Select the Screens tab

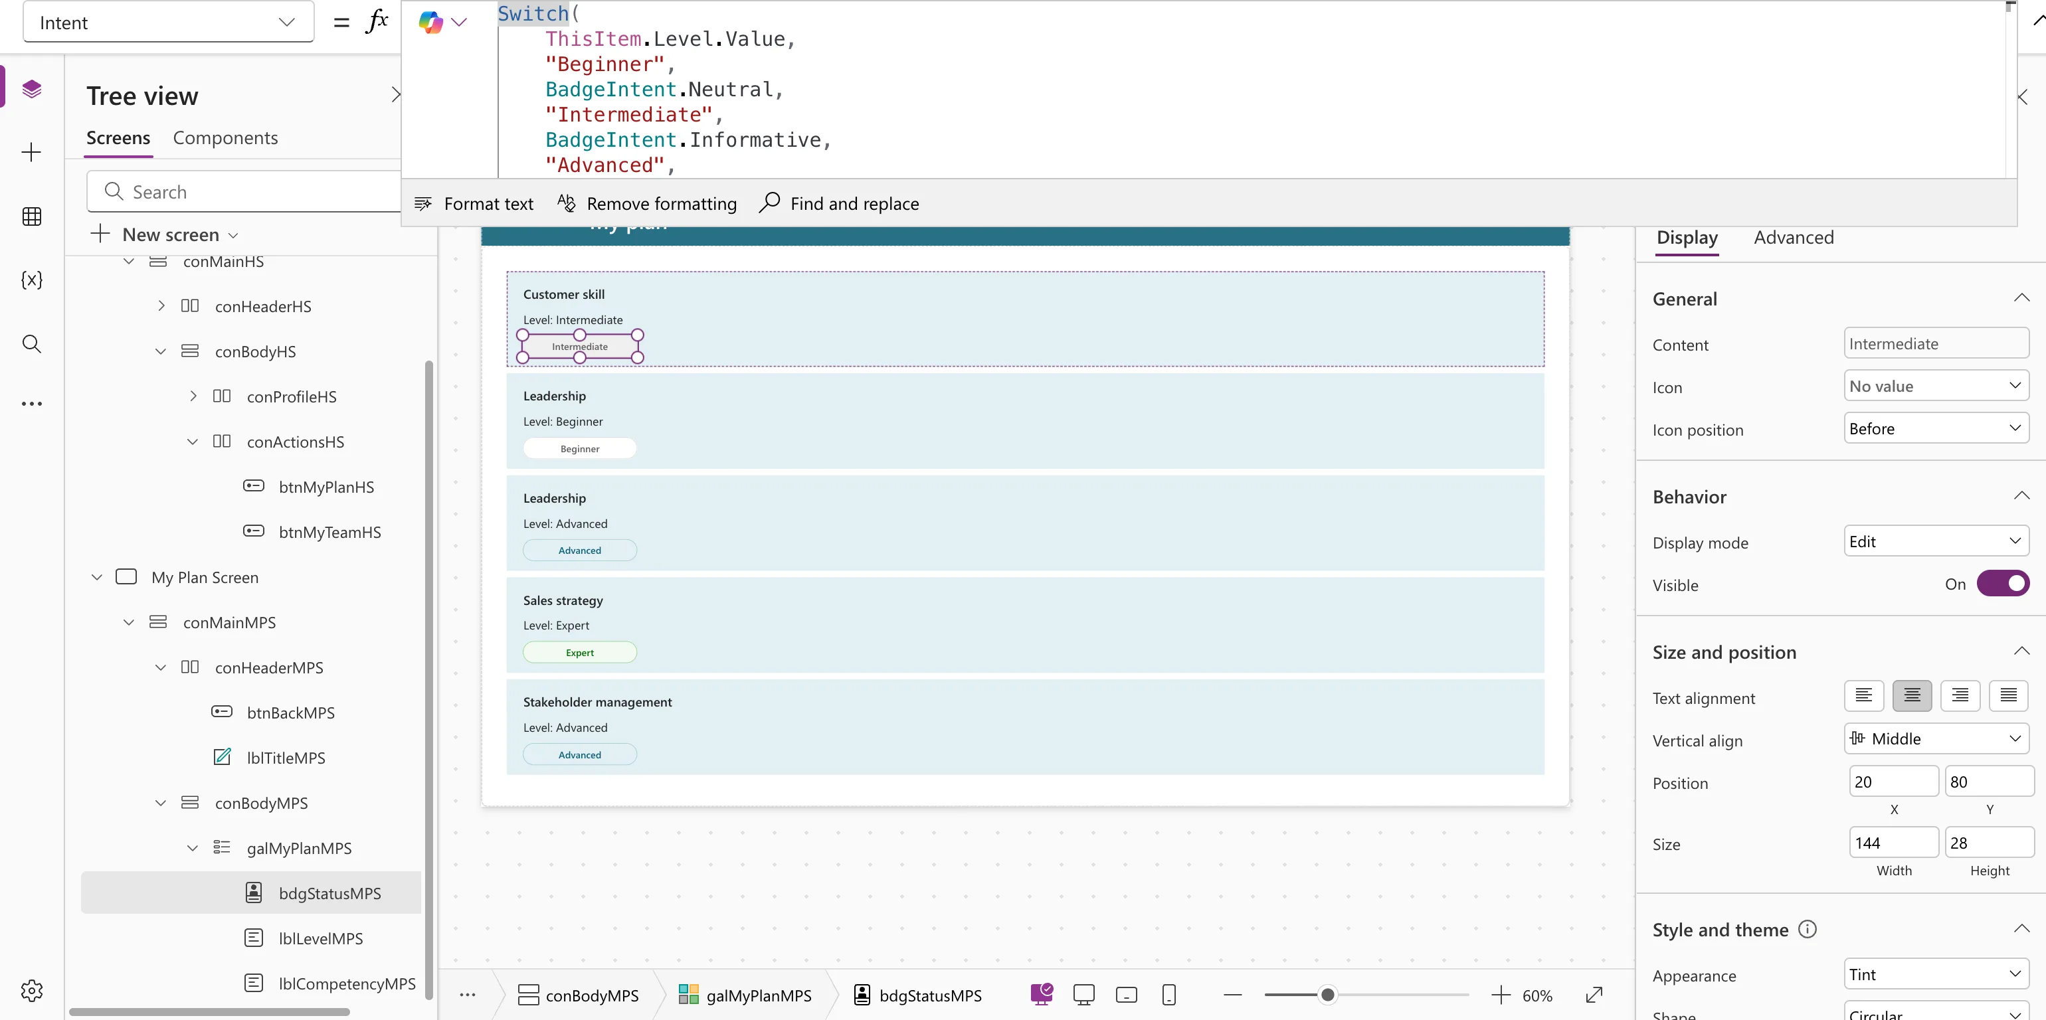(x=118, y=138)
